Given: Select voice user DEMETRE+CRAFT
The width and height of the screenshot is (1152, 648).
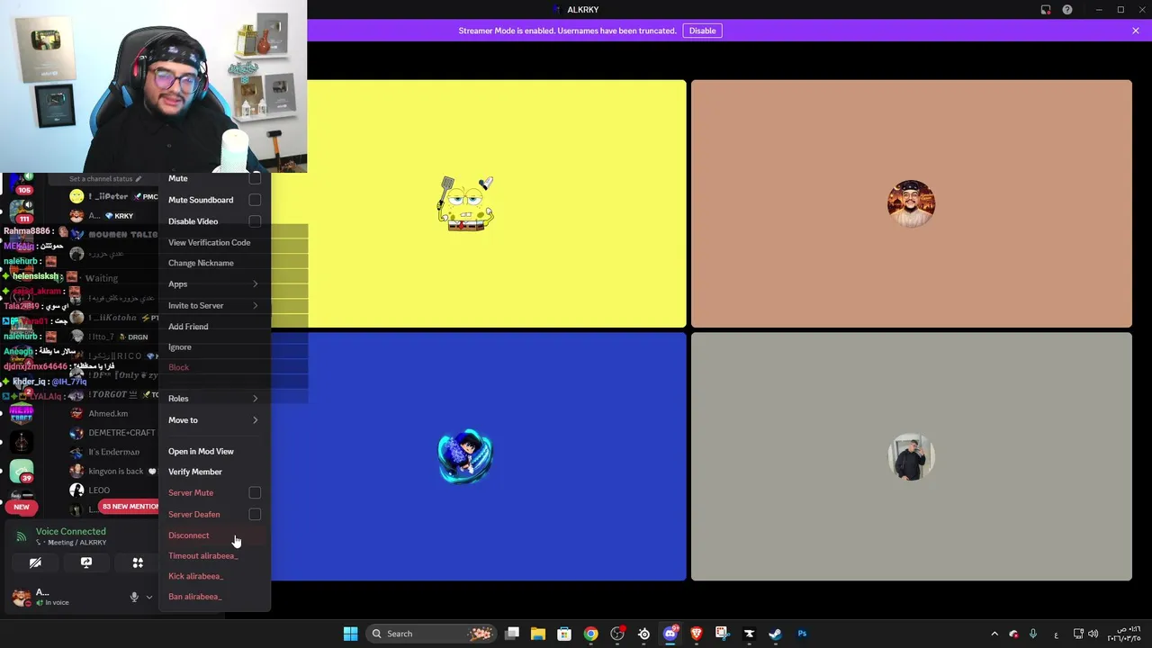Looking at the screenshot, I should coord(113,433).
